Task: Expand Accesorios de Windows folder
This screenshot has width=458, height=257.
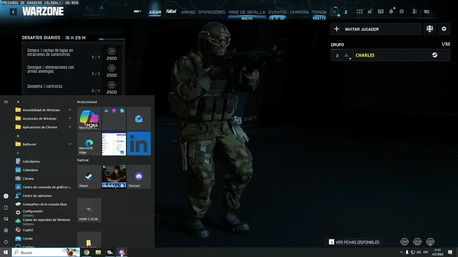Action: (x=44, y=119)
